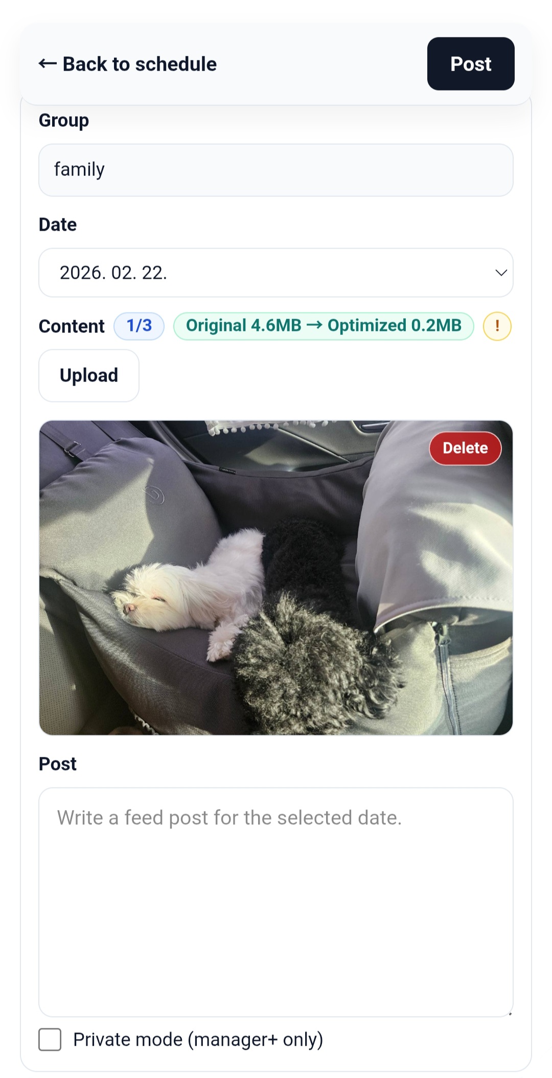Click the Content section label
Viewport: 552px width, 1078px height.
coord(72,326)
